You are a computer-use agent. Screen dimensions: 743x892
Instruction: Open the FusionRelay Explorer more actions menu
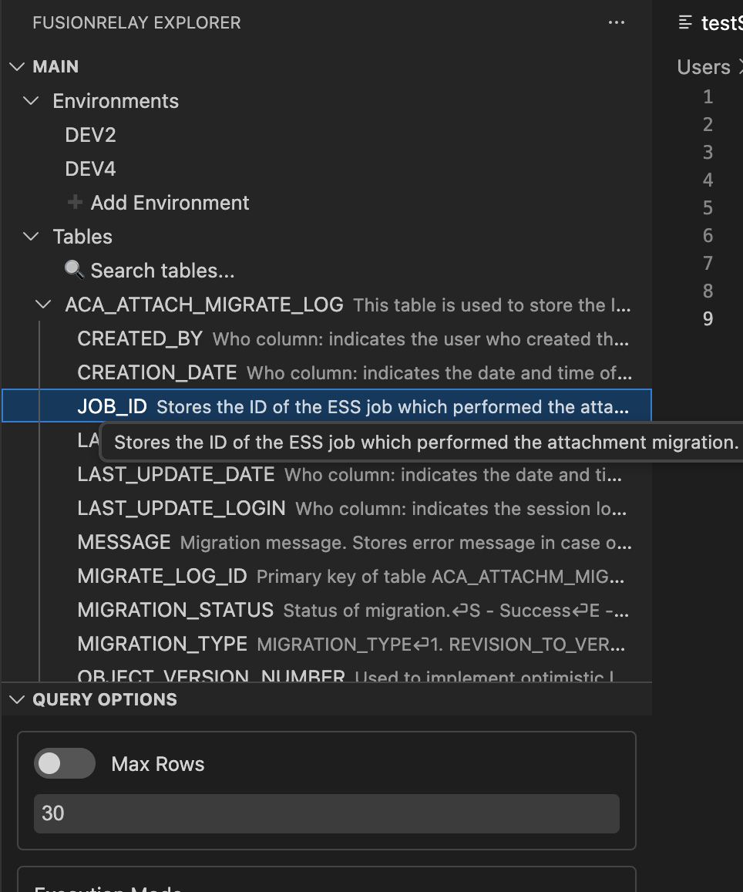tap(616, 23)
